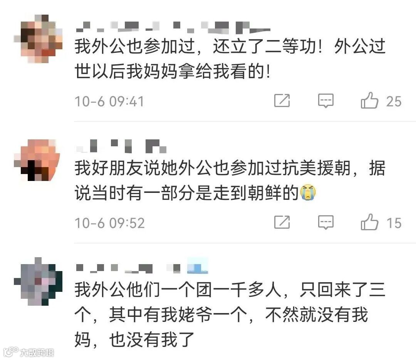Click the 10-6 09:41 timestamp

pos(109,101)
